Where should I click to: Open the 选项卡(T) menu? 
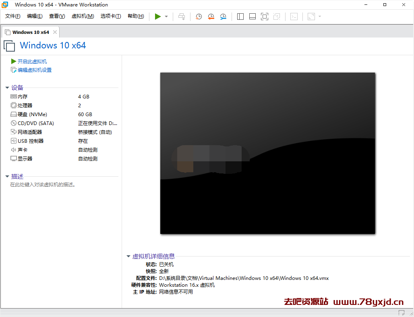click(x=111, y=16)
